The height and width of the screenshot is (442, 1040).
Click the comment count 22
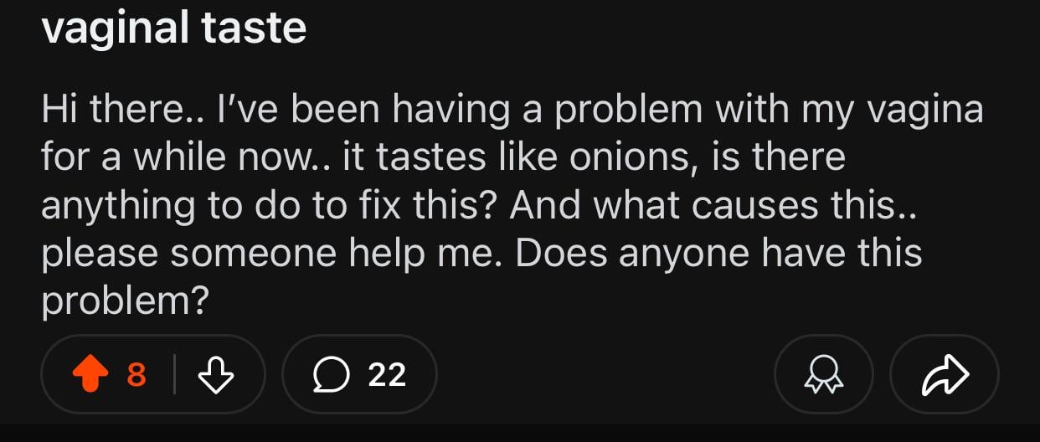click(387, 374)
